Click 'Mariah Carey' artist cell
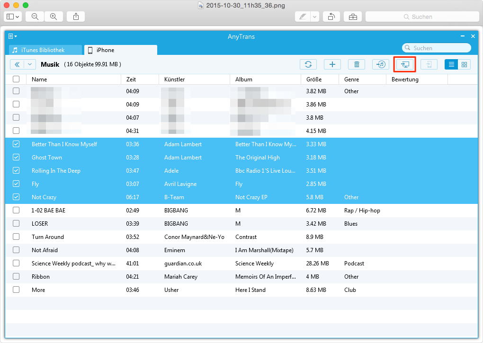 click(x=181, y=277)
